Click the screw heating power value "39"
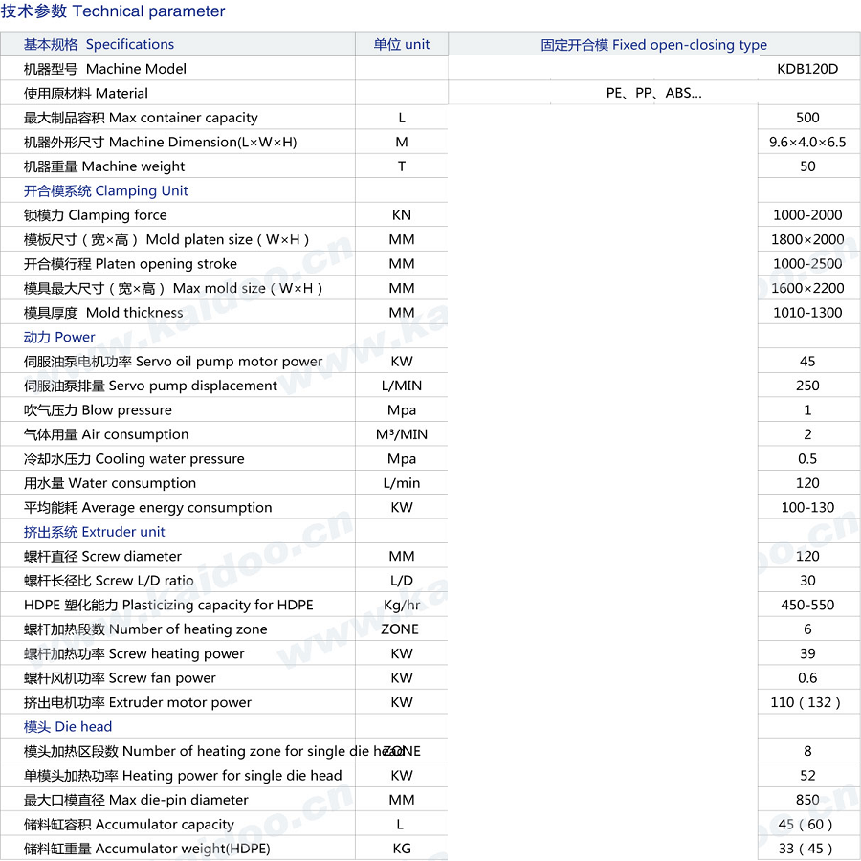Screen dimensions: 861x861 [807, 653]
